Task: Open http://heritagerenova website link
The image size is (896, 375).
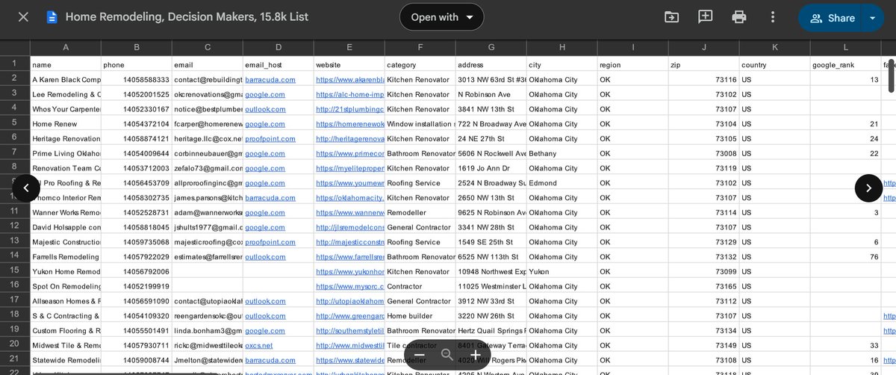Action: (349, 138)
